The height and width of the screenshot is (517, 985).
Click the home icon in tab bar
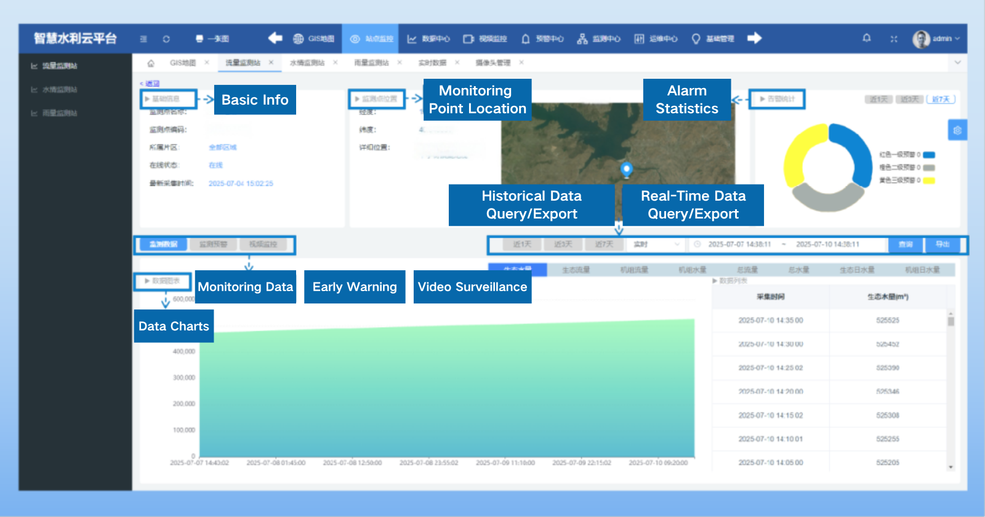(151, 63)
